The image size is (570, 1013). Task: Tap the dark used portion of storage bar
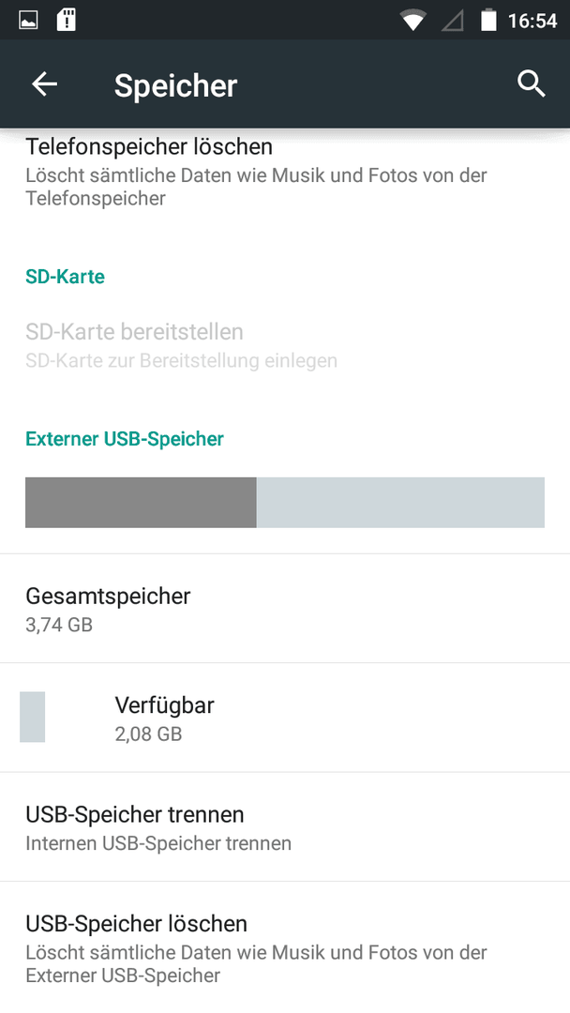(x=141, y=503)
